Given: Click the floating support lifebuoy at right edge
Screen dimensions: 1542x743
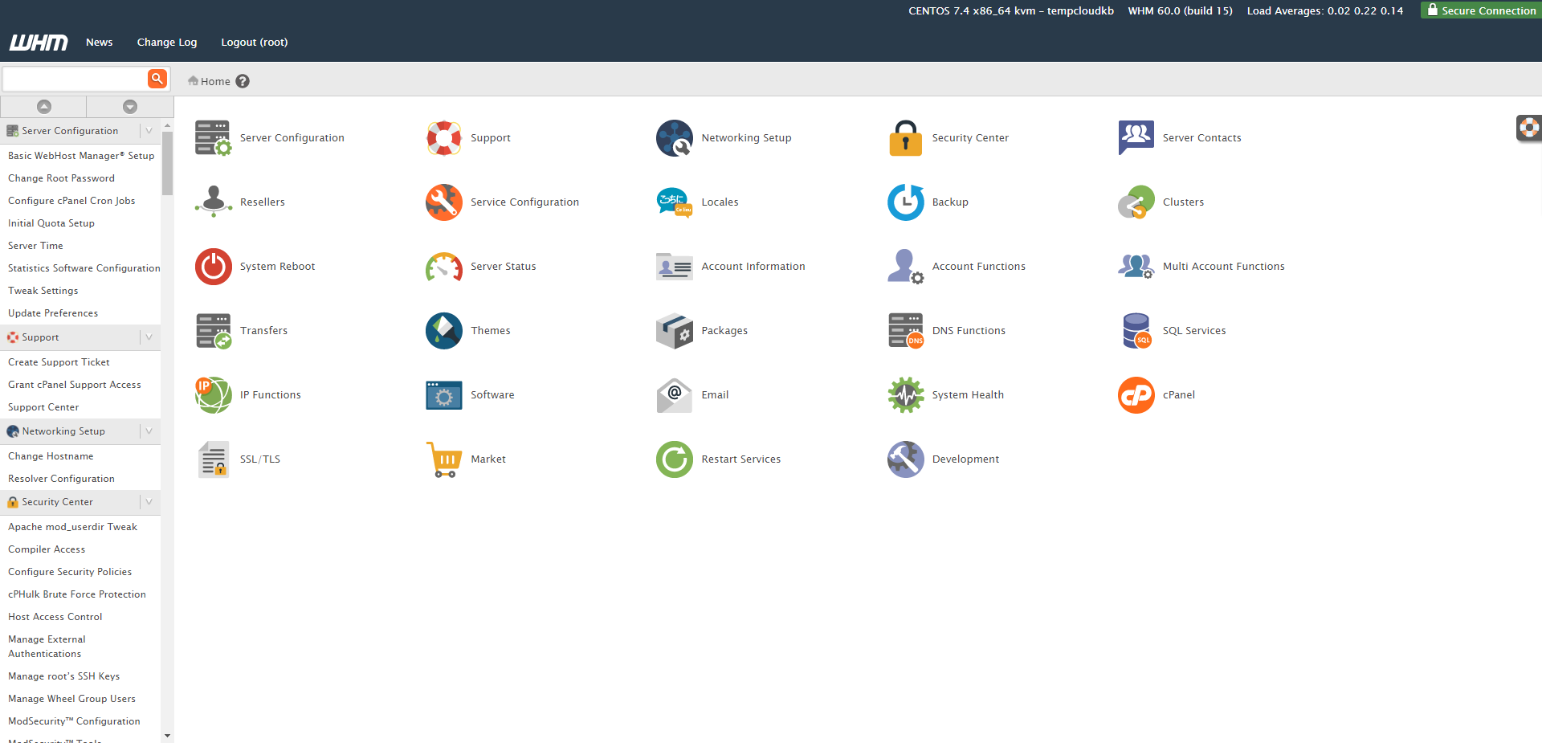Looking at the screenshot, I should [1528, 128].
